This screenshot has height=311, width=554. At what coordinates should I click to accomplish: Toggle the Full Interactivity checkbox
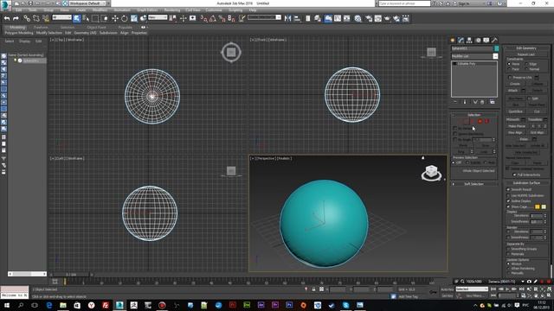click(514, 175)
